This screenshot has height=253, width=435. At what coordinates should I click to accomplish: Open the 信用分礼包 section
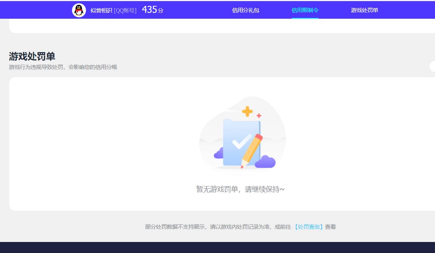coord(245,10)
